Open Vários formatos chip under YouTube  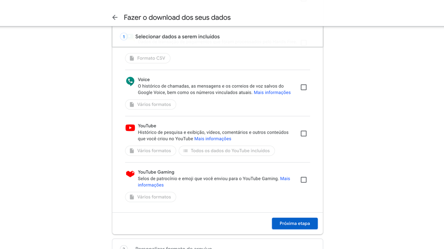tap(150, 151)
